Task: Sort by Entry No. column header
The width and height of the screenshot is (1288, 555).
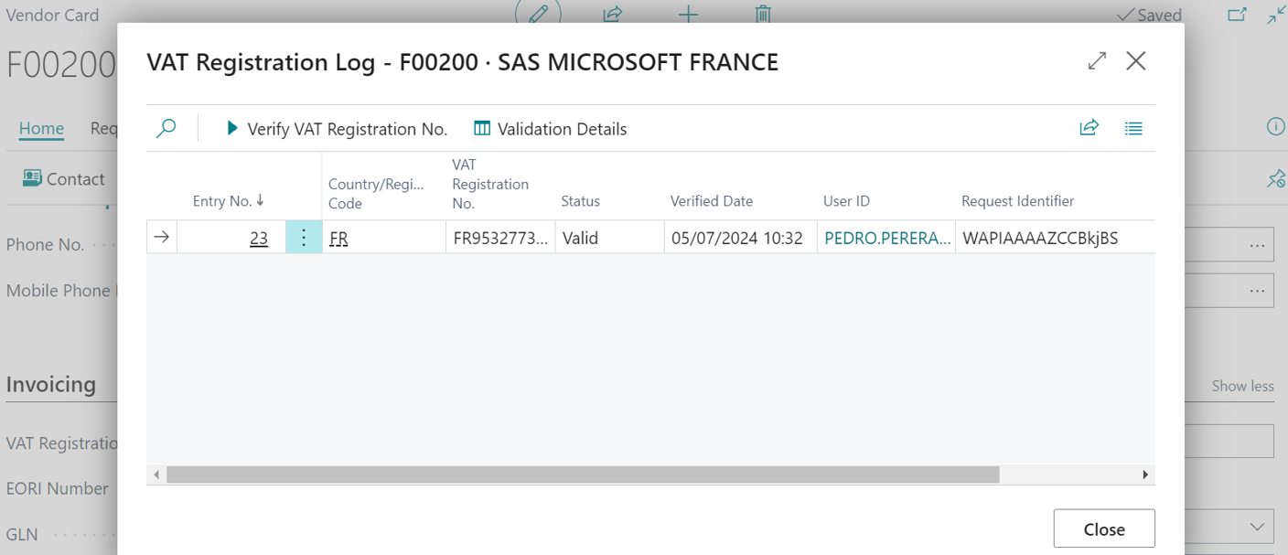Action: [x=228, y=201]
